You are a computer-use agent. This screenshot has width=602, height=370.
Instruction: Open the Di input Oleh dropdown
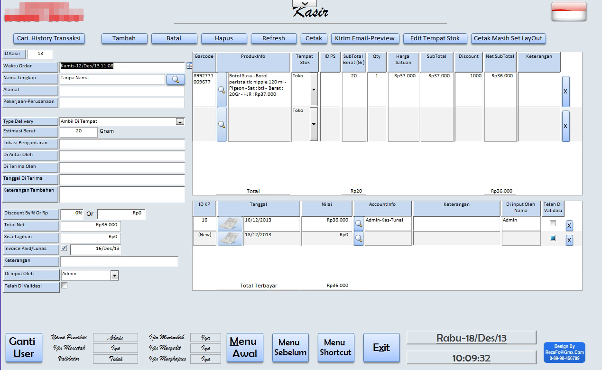[x=114, y=275]
